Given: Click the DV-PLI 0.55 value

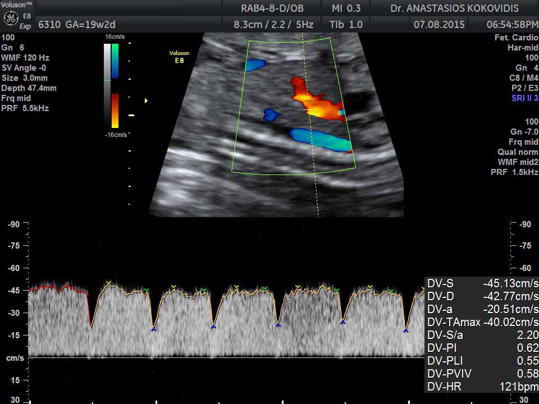Looking at the screenshot, I should [x=483, y=361].
